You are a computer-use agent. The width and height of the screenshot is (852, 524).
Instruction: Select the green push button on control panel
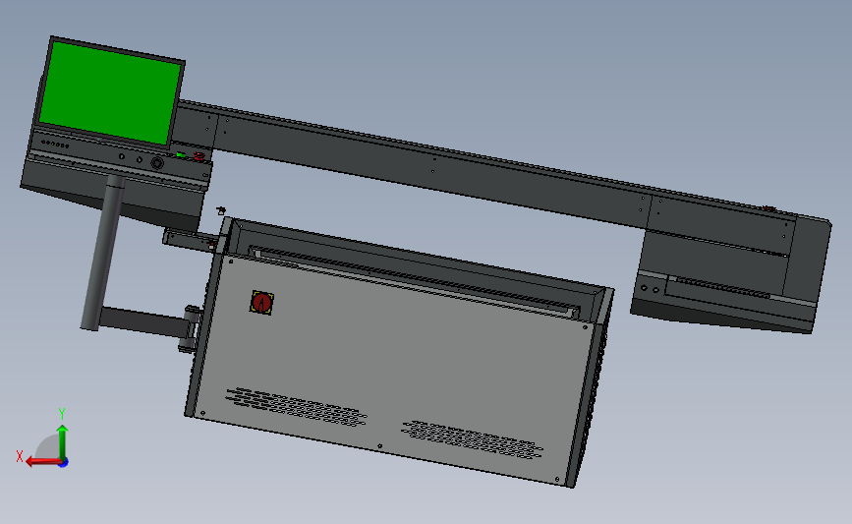click(x=181, y=155)
